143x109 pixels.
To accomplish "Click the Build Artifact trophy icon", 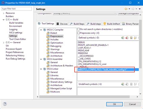I will [x=105, y=24].
